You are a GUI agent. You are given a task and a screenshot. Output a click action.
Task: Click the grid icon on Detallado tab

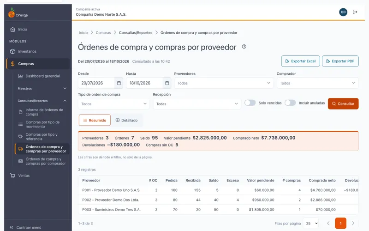pyautogui.click(x=118, y=120)
